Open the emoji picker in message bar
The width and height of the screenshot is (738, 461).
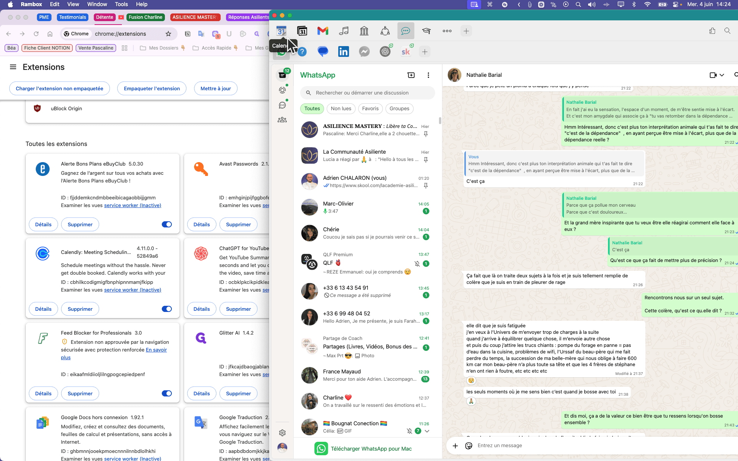point(469,446)
